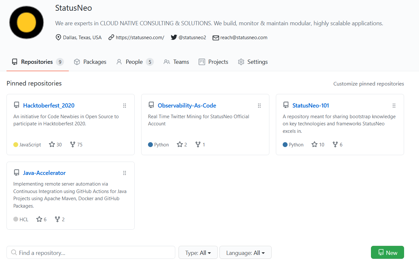Click the repo icon beside StatusNeo-101
The width and height of the screenshot is (419, 263).
click(x=286, y=105)
